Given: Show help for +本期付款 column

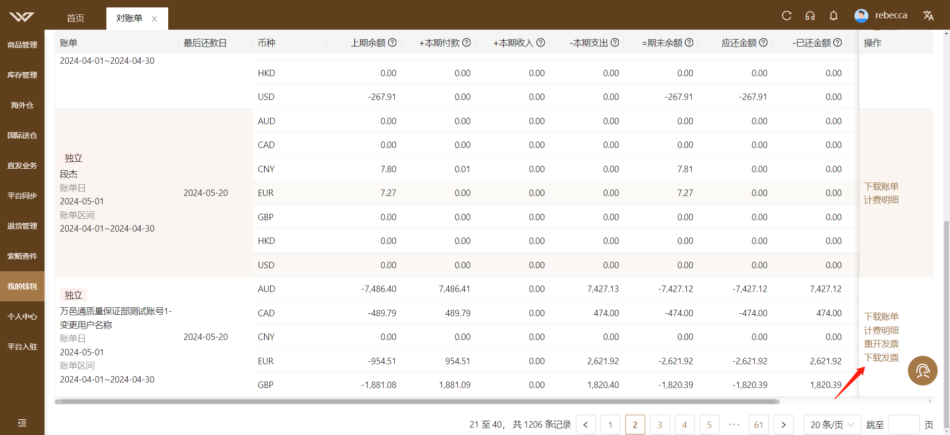Looking at the screenshot, I should [467, 43].
